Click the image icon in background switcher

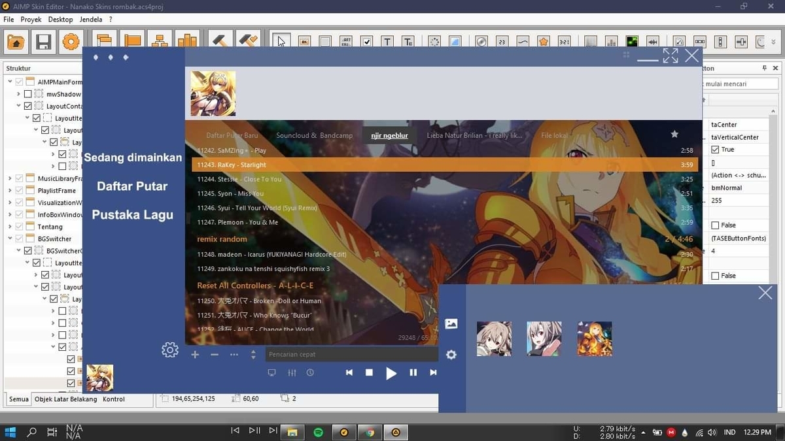[x=451, y=324]
